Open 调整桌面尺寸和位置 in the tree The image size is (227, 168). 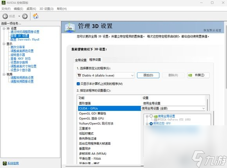point(23,66)
